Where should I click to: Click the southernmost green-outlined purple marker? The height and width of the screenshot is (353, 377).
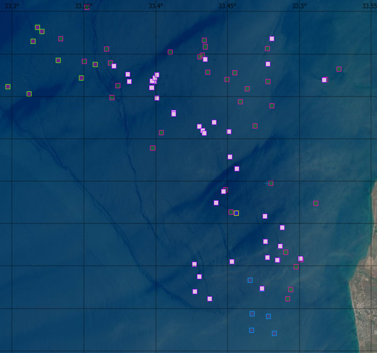coord(29,94)
